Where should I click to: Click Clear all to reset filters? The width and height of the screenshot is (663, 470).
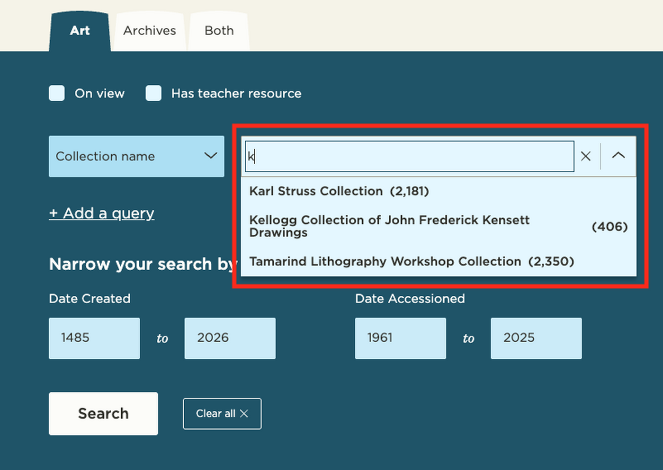tap(222, 414)
